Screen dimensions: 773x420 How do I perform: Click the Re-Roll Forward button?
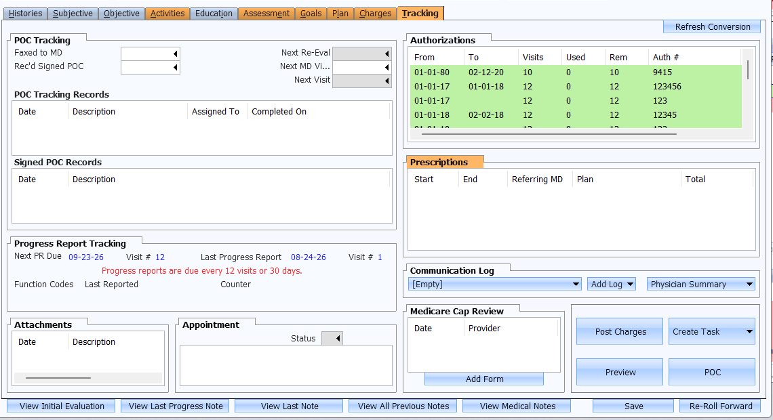click(721, 406)
